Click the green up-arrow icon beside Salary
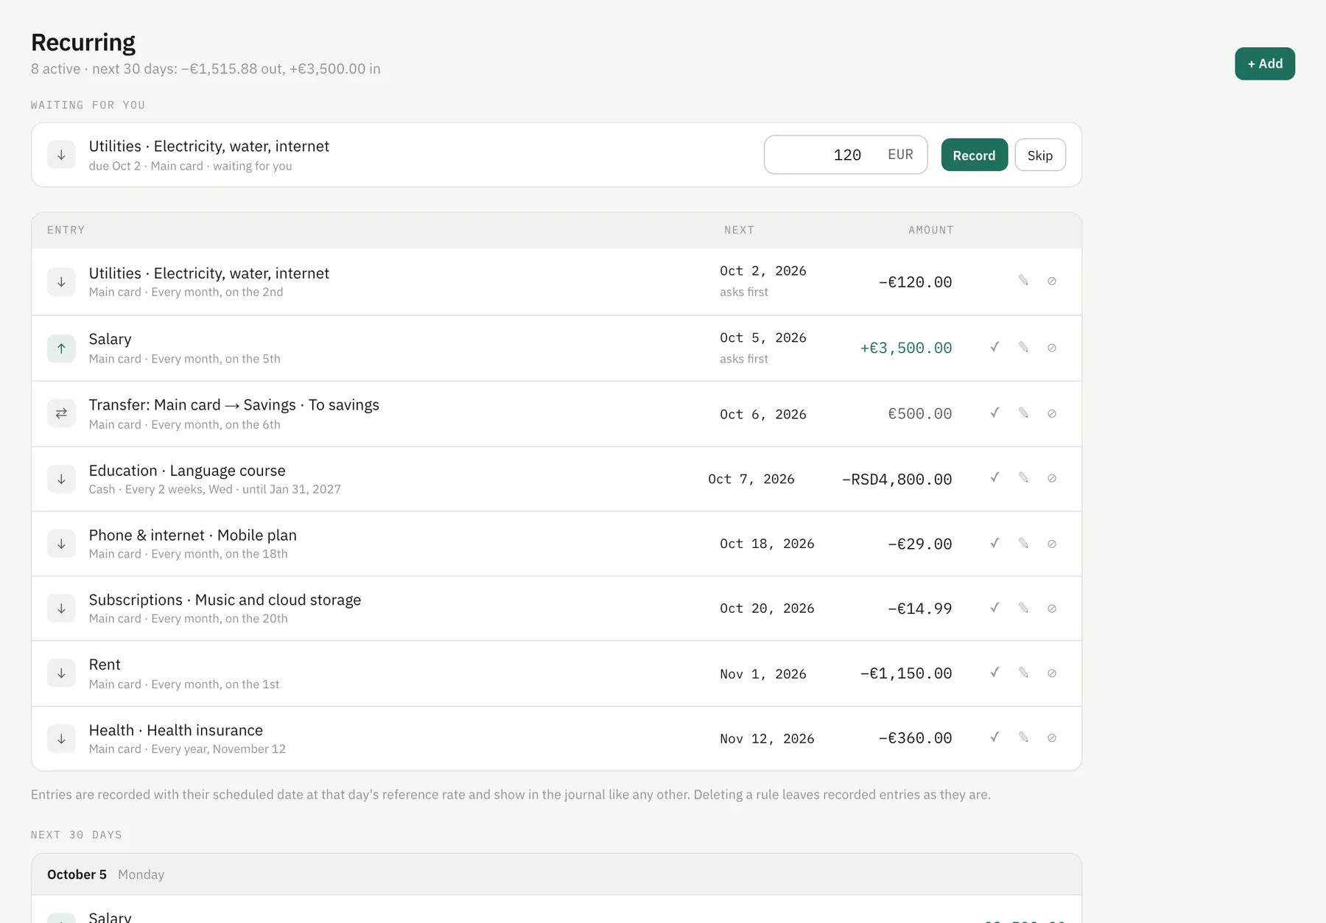This screenshot has height=923, width=1326. click(61, 348)
